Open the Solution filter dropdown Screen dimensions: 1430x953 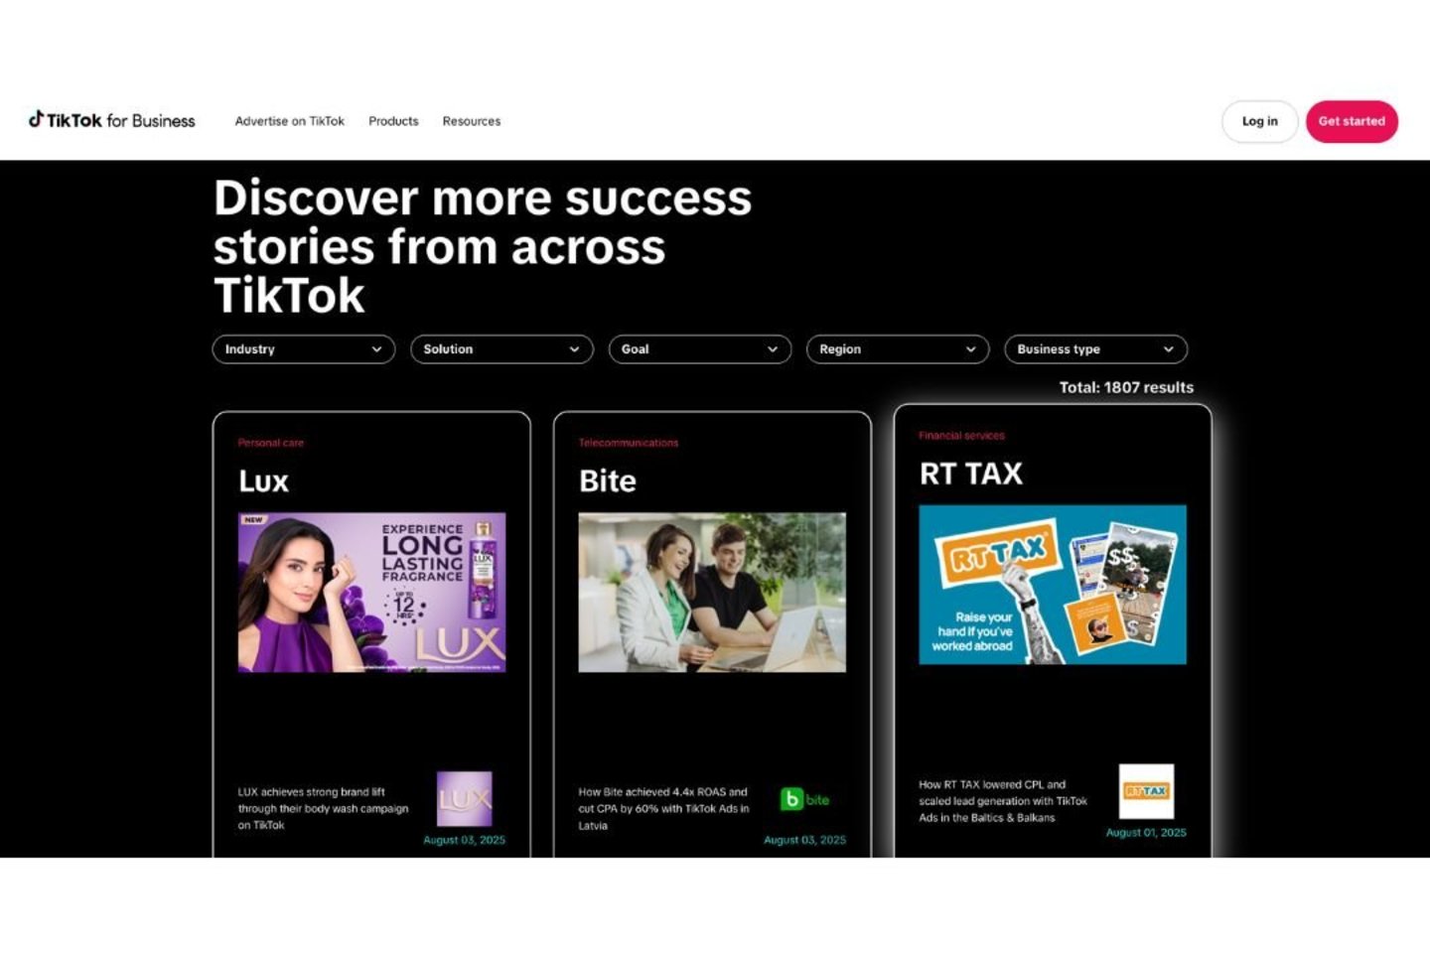(501, 349)
